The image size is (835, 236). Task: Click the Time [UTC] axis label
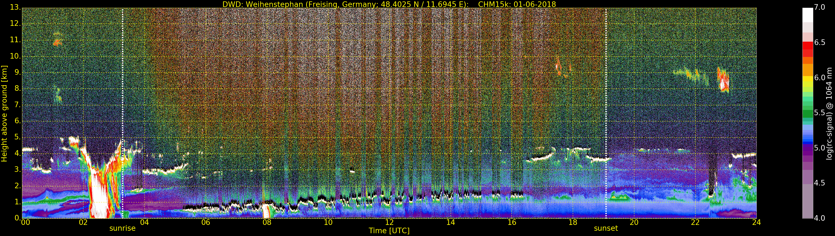tap(389, 230)
